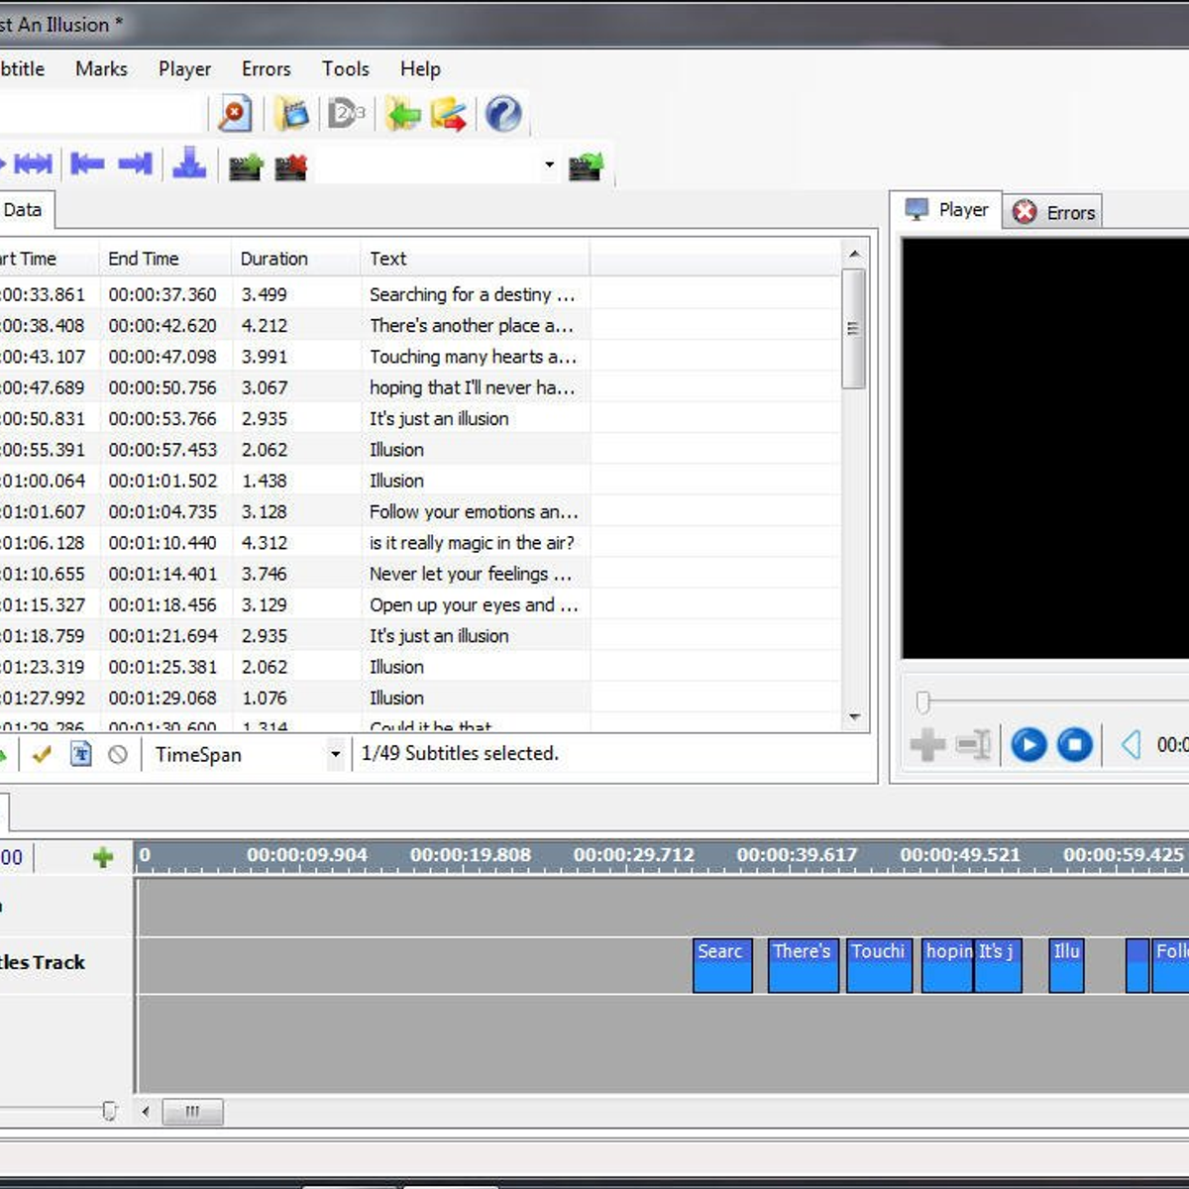Image resolution: width=1189 pixels, height=1189 pixels.
Task: Click the document text icon below subtitle list
Action: [81, 755]
